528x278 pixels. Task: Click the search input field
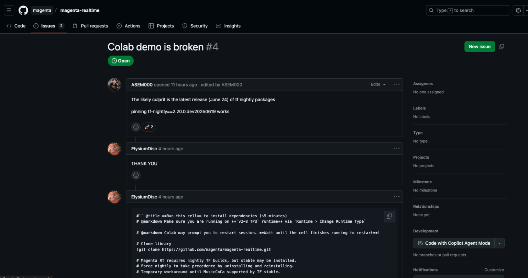467,10
